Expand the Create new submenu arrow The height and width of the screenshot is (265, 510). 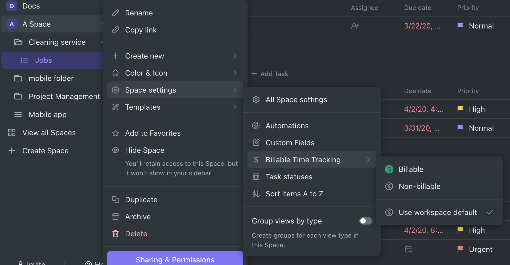click(x=235, y=56)
